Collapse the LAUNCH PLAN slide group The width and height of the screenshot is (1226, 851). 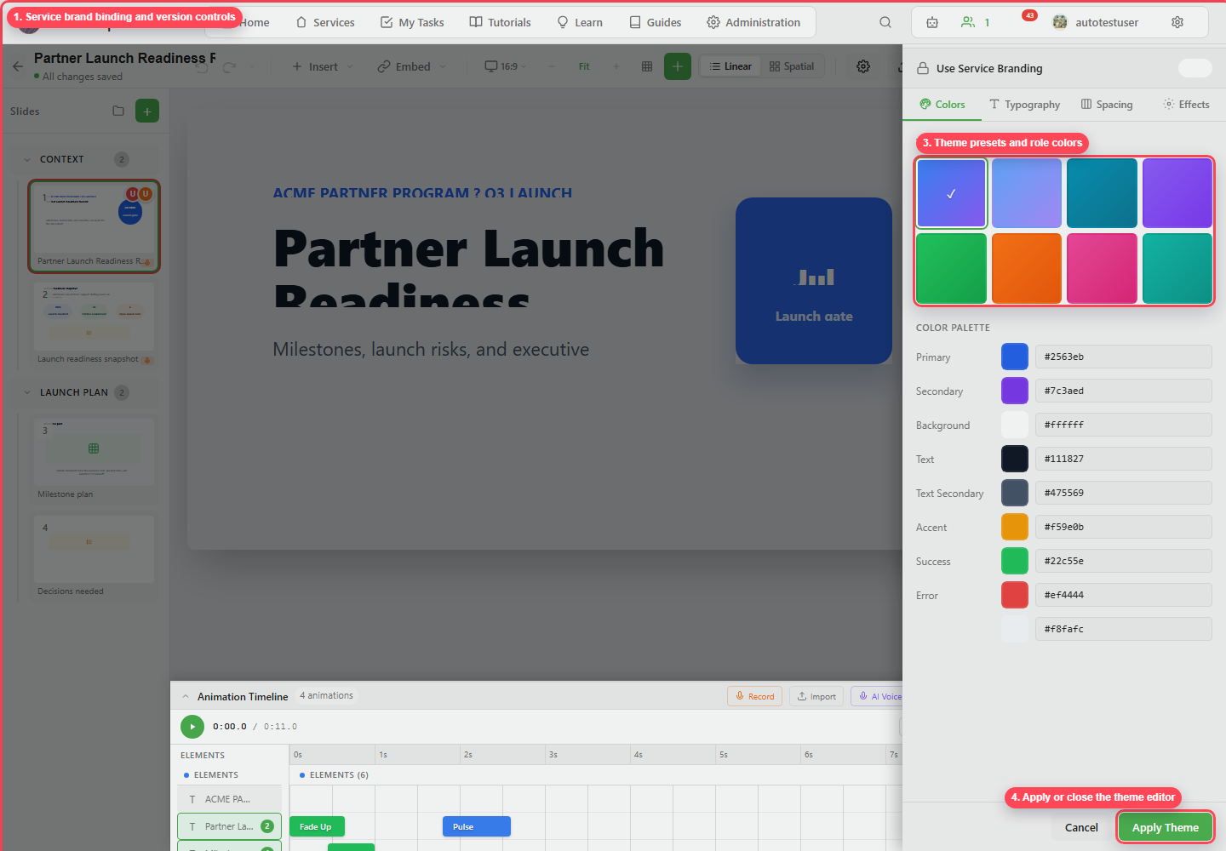click(x=27, y=392)
